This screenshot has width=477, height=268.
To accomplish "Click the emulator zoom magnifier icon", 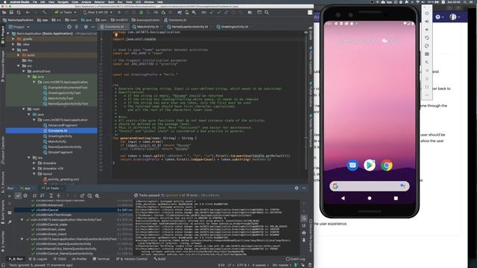I will pyautogui.click(x=427, y=63).
